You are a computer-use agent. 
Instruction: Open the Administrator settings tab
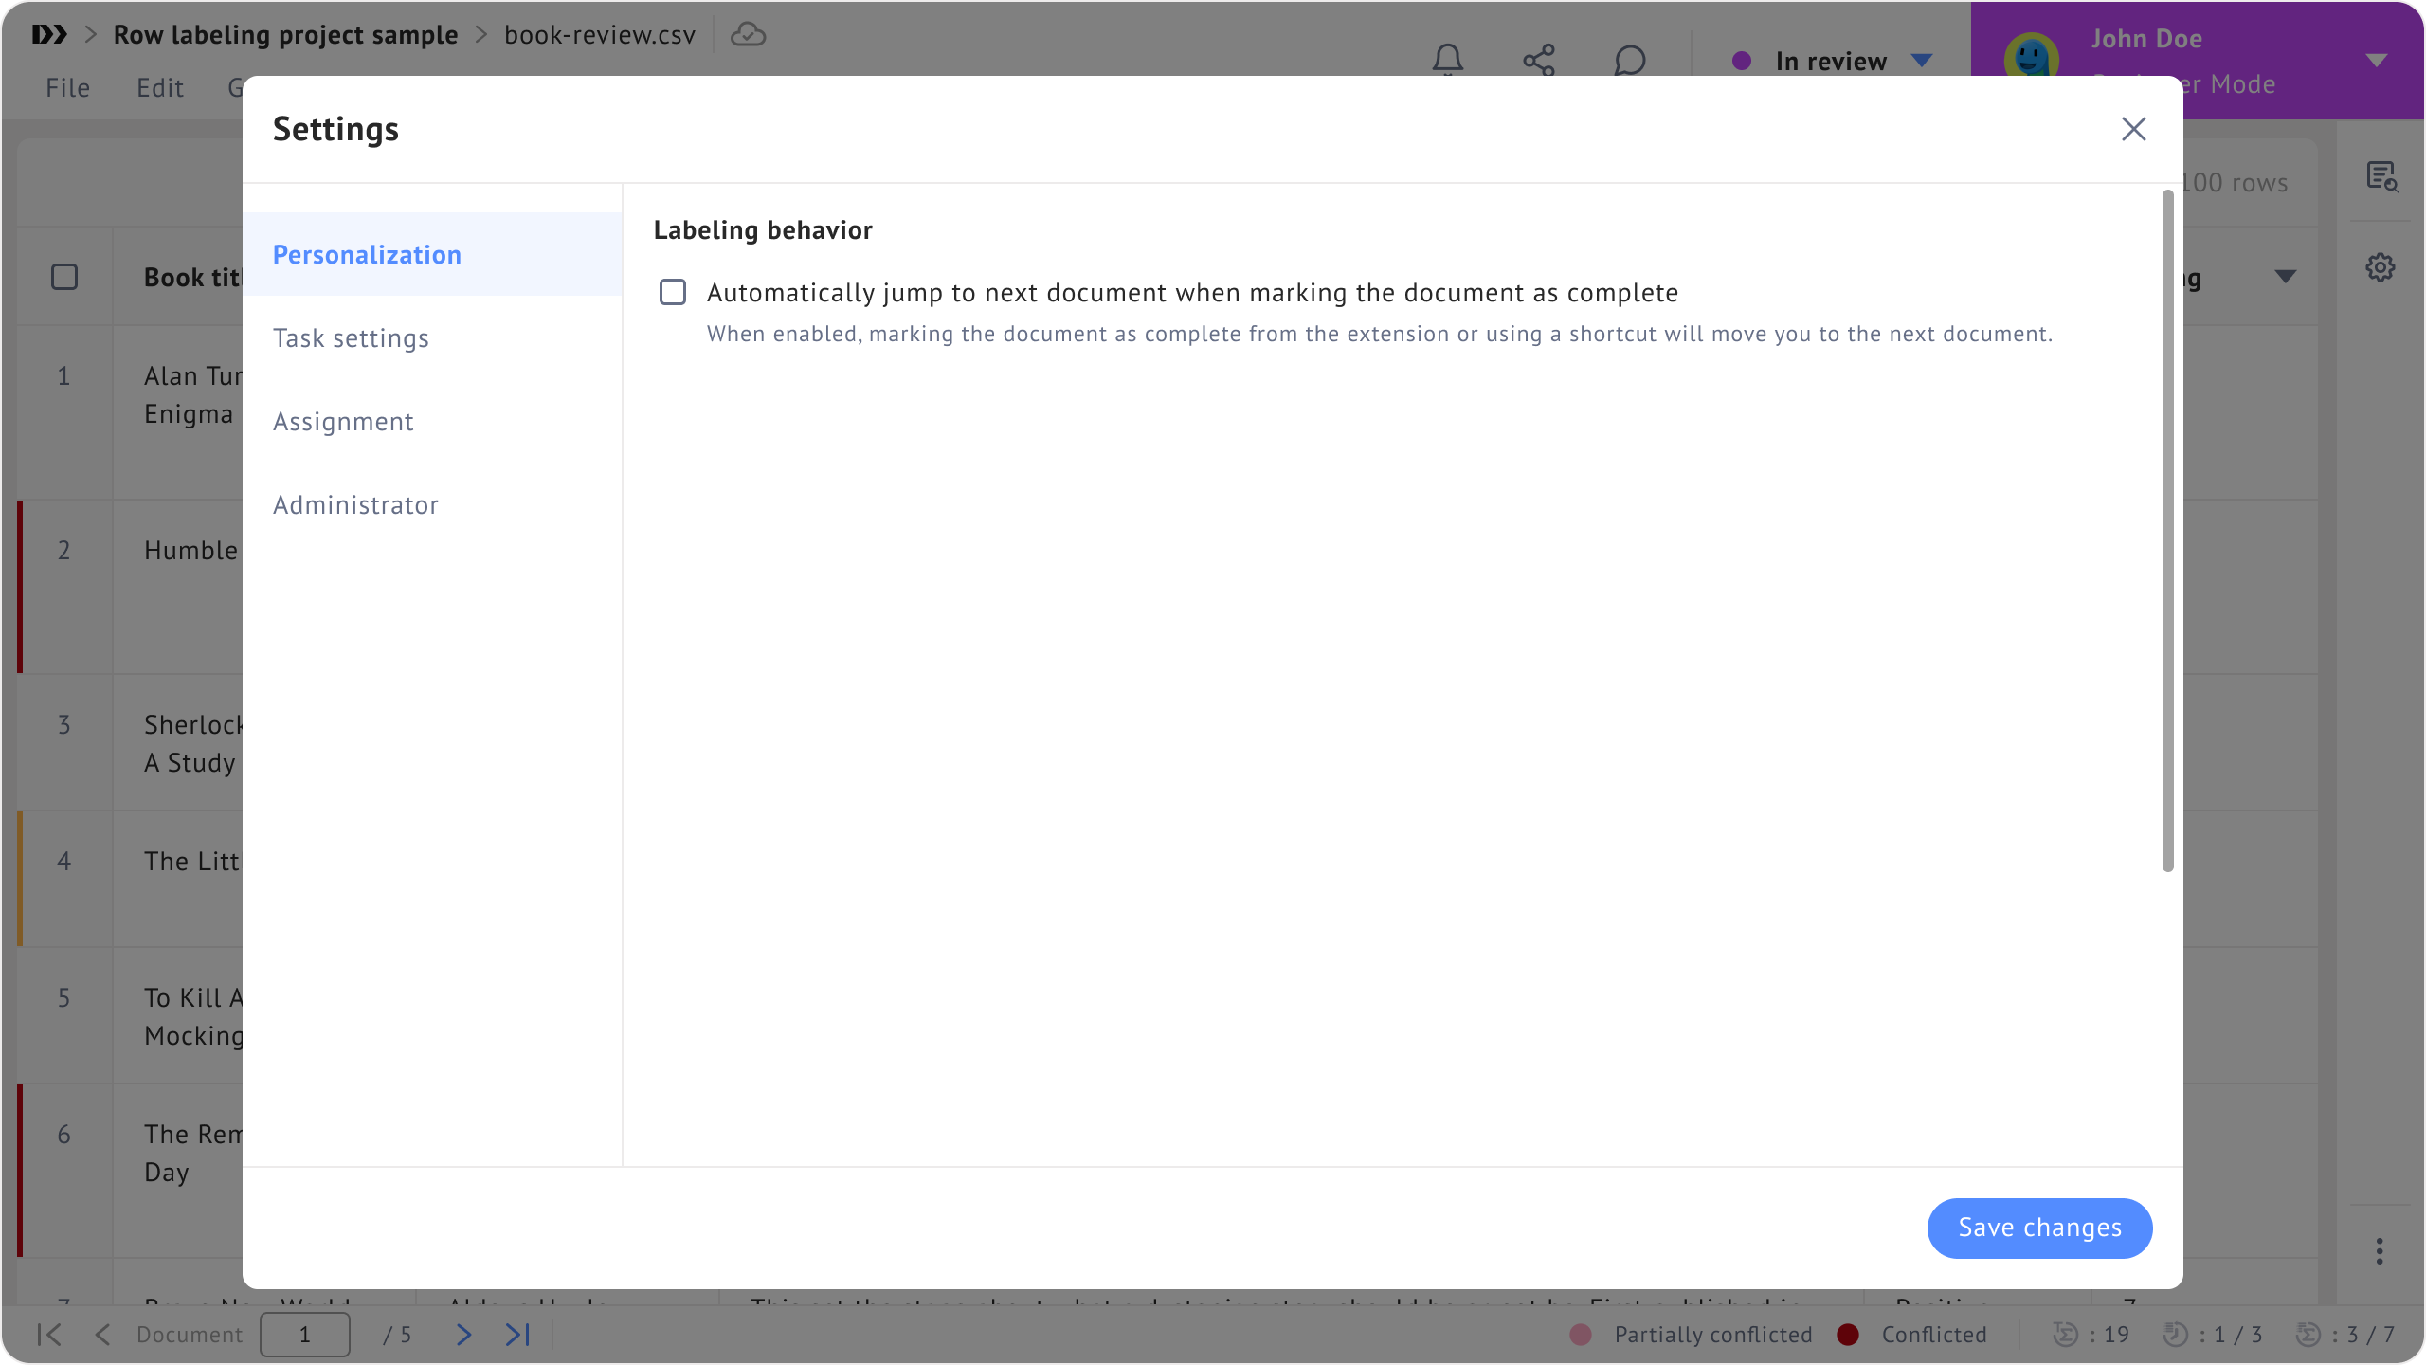[355, 505]
